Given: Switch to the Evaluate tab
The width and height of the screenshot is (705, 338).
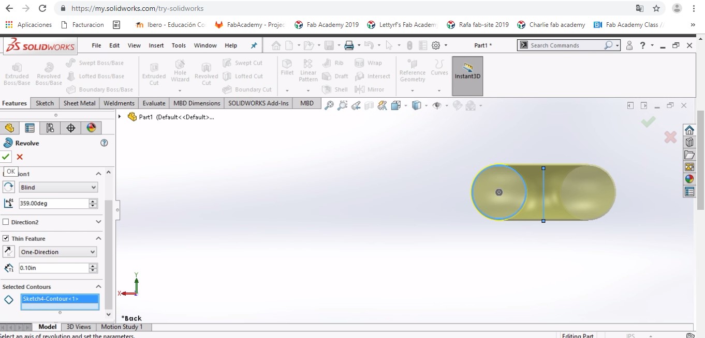Looking at the screenshot, I should click(x=154, y=103).
